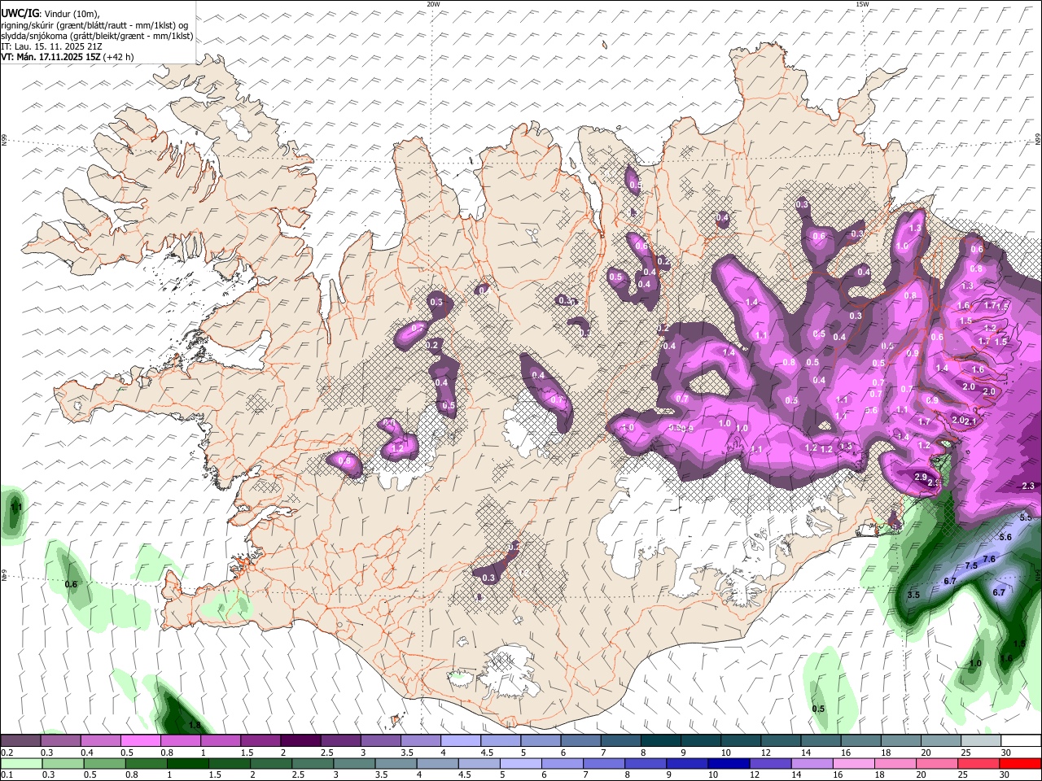Click the '0.1' label in the lower rain legend row

coord(7,775)
